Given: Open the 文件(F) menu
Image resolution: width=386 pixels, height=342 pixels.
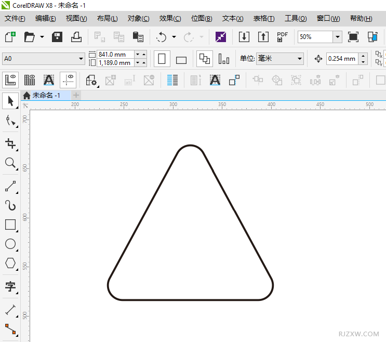Looking at the screenshot, I should tap(15, 19).
